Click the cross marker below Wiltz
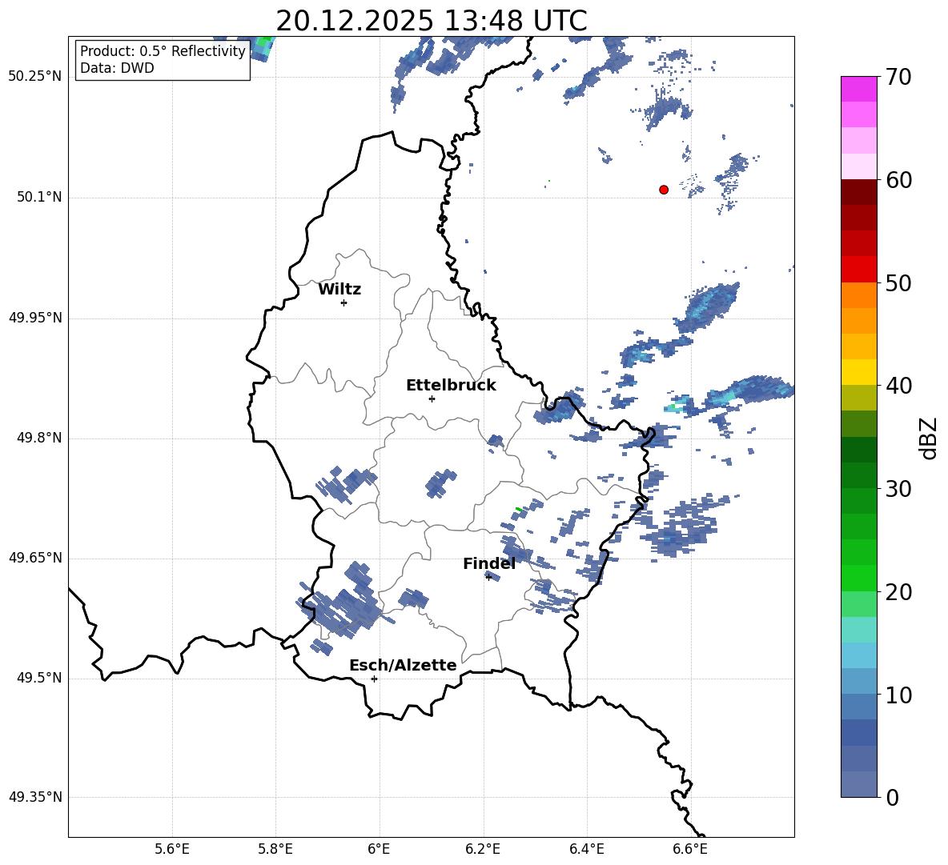The height and width of the screenshot is (865, 948). click(x=344, y=302)
